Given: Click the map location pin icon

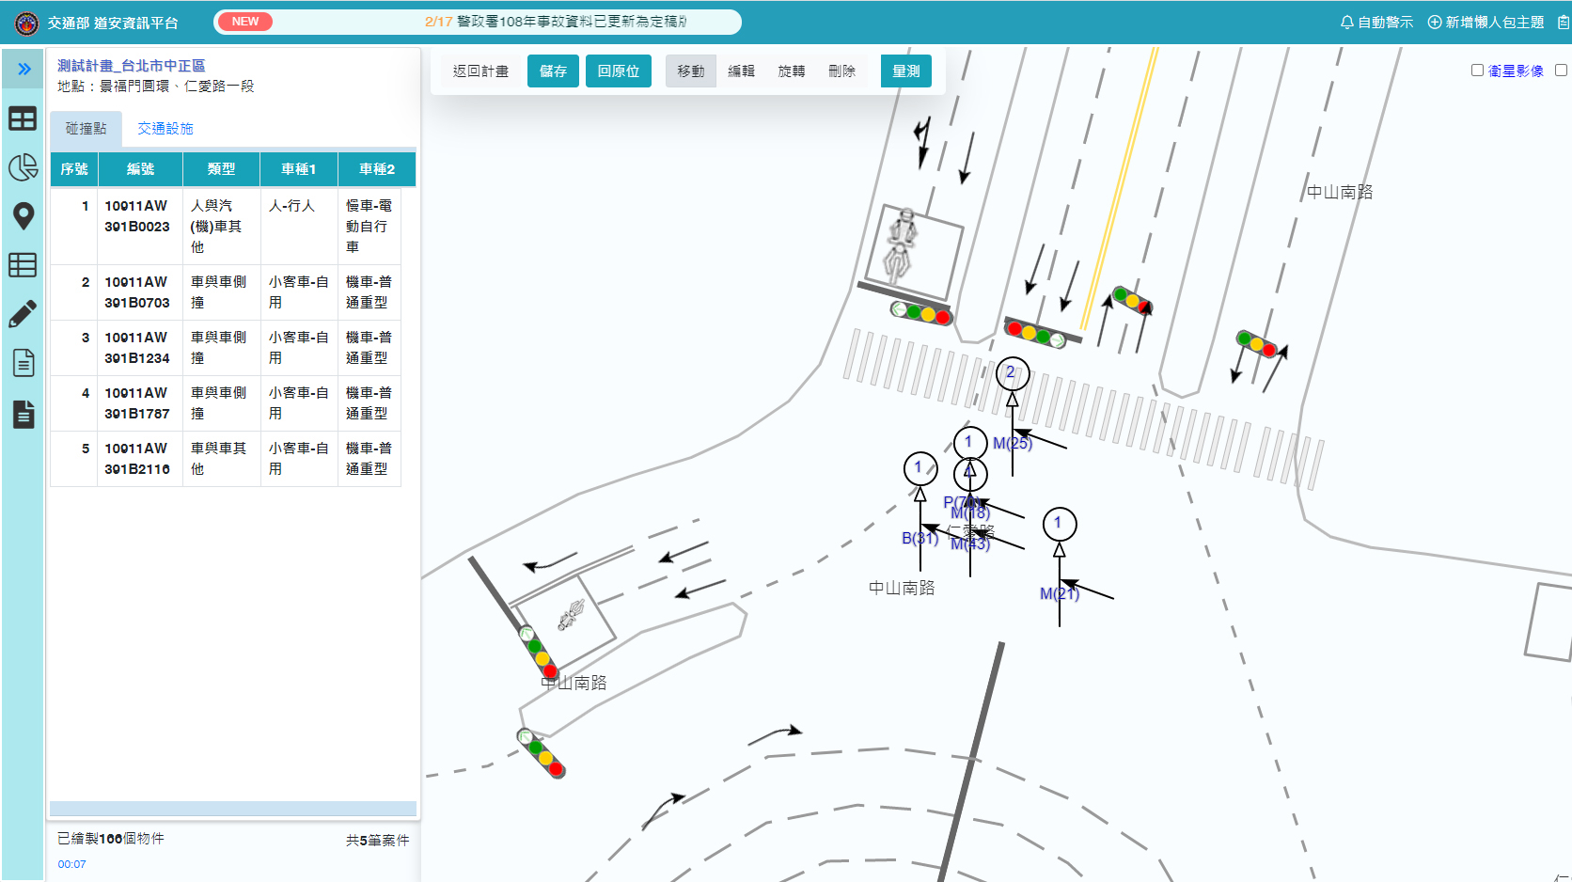Looking at the screenshot, I should (x=23, y=216).
